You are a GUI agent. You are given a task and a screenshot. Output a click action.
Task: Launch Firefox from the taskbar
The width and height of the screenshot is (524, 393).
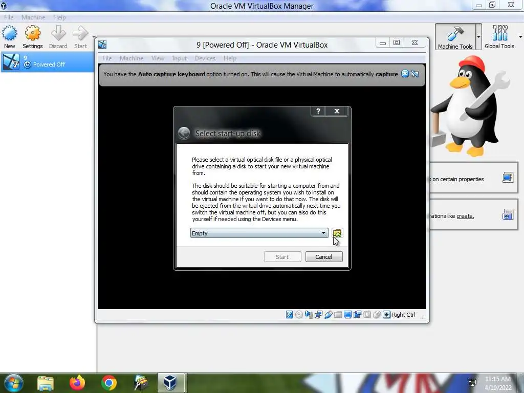77,383
